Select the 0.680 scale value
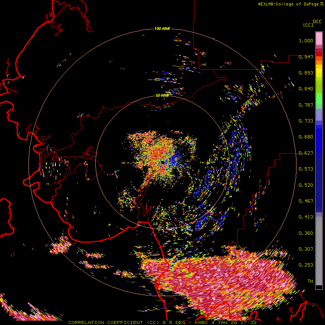The image size is (325, 325). (306, 137)
